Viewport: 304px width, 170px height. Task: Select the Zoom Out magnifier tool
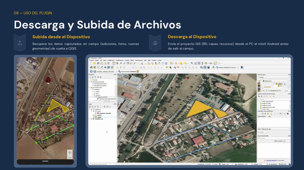tap(124, 63)
